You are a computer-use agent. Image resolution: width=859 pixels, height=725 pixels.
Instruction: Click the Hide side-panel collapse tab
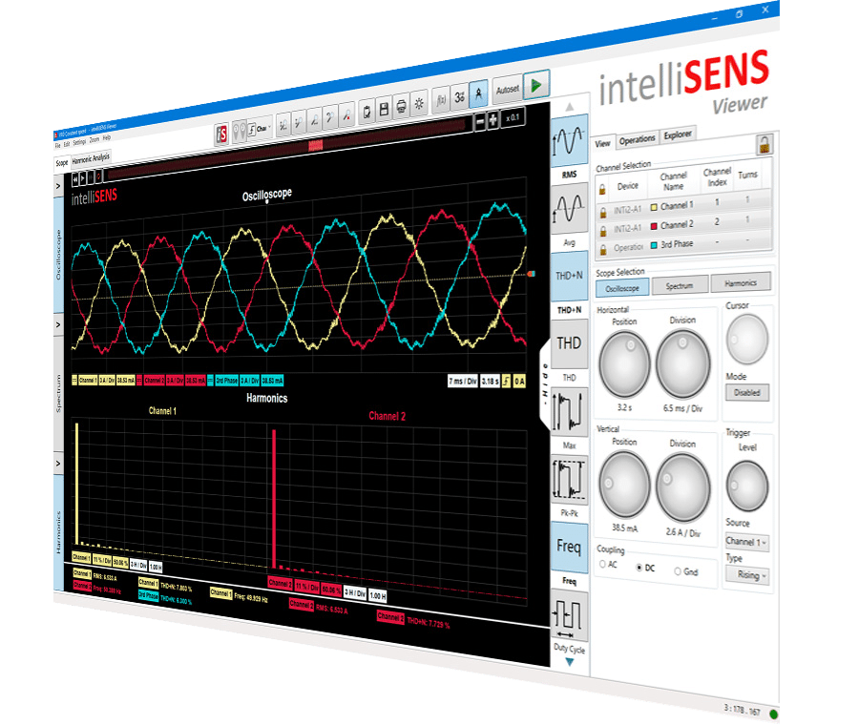click(545, 384)
